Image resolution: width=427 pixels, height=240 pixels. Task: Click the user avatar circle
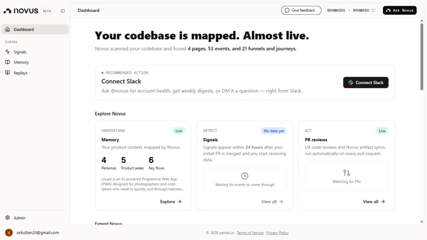(x=9, y=233)
